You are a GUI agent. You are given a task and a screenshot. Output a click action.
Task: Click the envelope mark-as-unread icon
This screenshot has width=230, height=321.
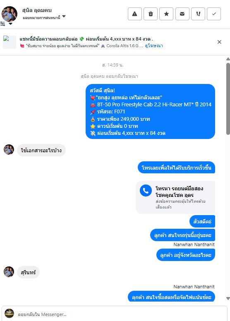coord(182,14)
